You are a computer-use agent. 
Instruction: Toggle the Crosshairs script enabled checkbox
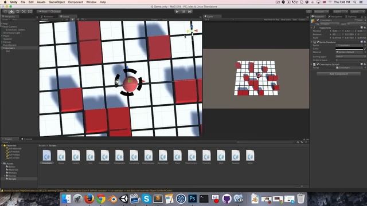318,64
